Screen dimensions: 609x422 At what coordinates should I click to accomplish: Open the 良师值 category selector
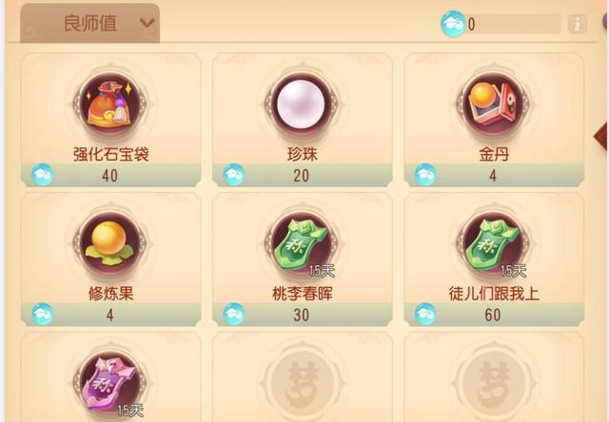[90, 23]
